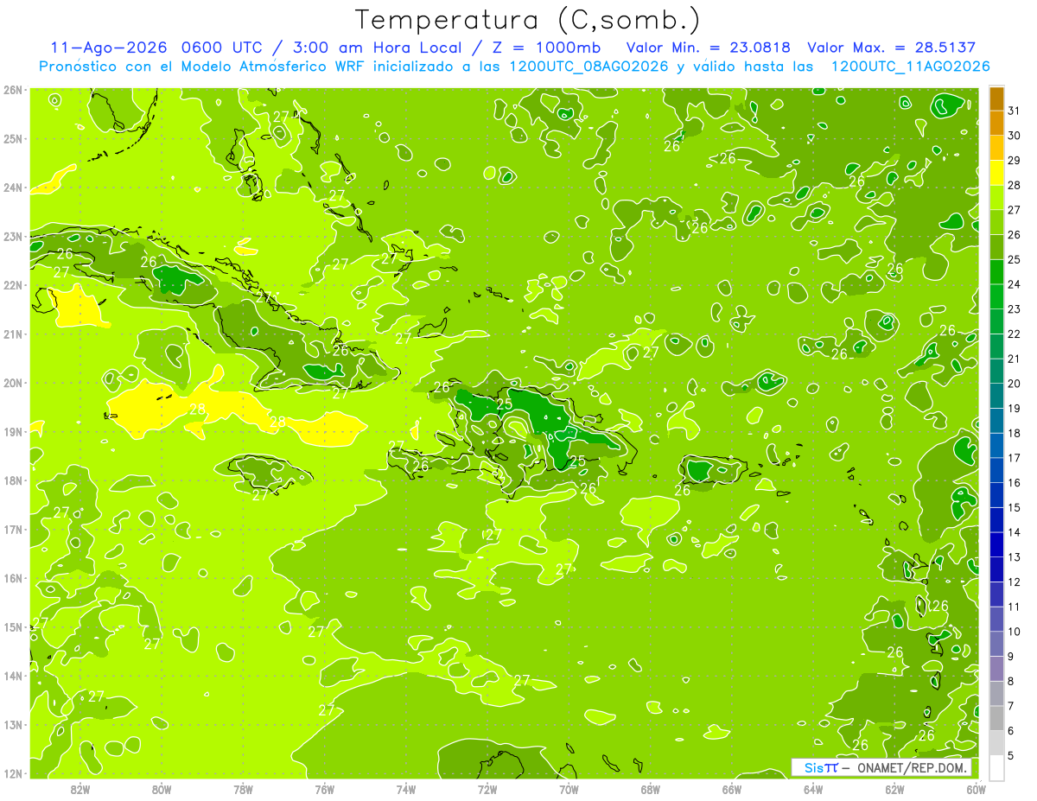The width and height of the screenshot is (1037, 801).
Task: Click the 76W longitude axis label
Action: pos(325,789)
